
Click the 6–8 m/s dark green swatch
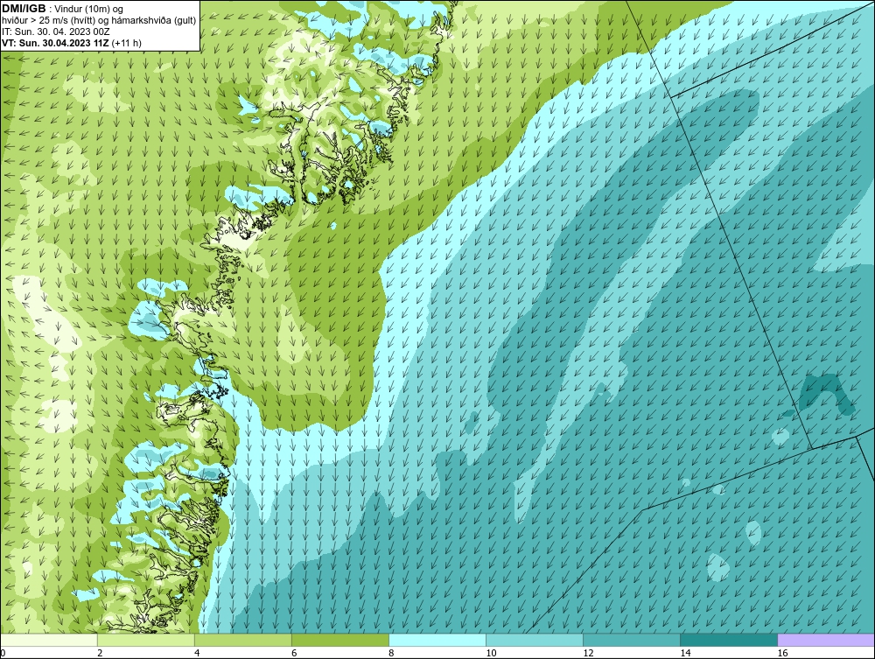[x=340, y=640]
